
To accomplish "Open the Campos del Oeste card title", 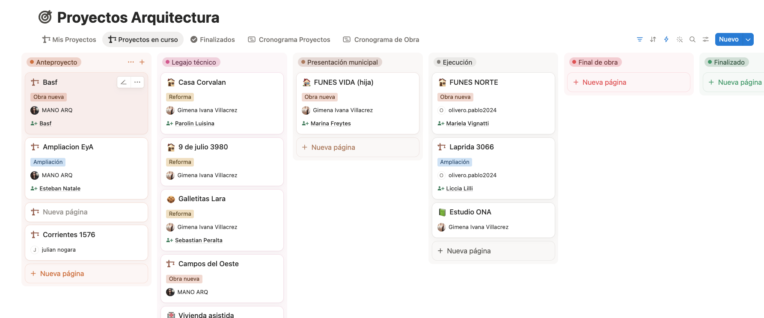I will [208, 264].
